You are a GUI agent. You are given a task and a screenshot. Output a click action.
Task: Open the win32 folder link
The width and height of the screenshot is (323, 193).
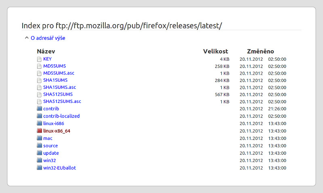[x=49, y=160]
